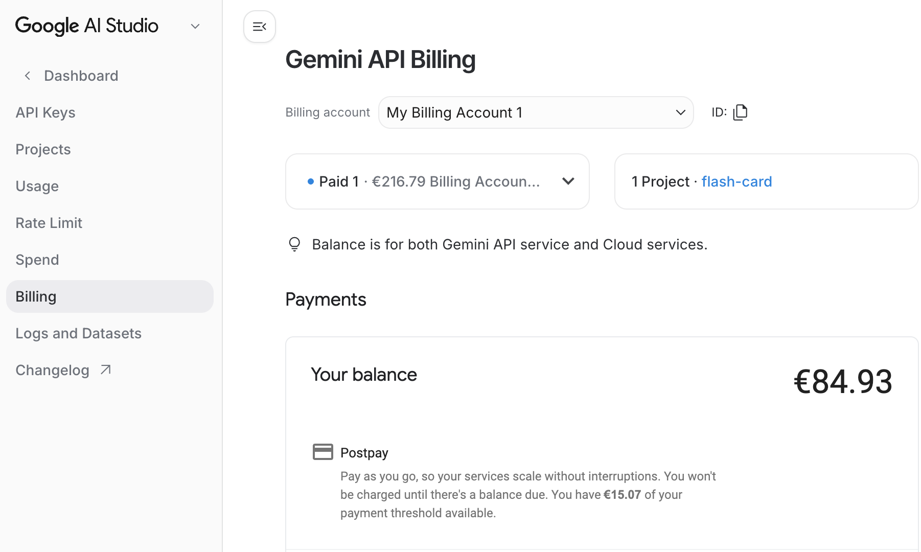The width and height of the screenshot is (921, 552).
Task: Click the blue paid status dot
Action: (x=310, y=181)
